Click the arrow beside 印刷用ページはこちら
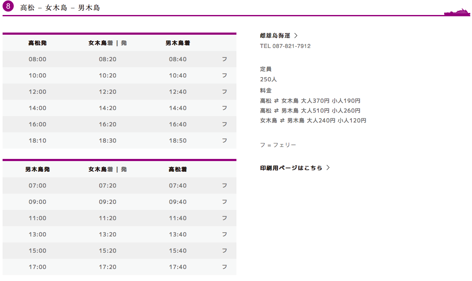This screenshot has width=472, height=281. pos(328,168)
